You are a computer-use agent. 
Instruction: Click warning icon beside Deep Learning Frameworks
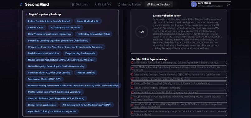pos(132,79)
